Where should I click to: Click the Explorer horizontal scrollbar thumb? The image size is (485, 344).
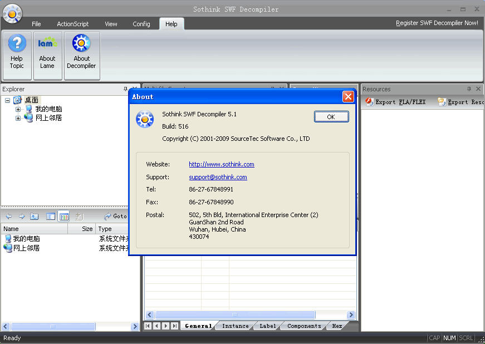(x=53, y=326)
